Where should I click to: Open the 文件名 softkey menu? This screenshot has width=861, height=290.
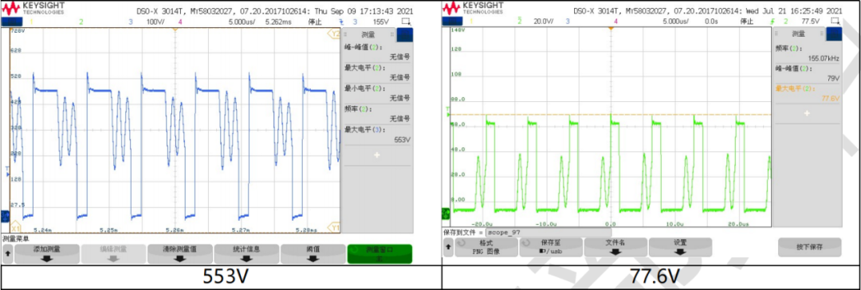615,247
